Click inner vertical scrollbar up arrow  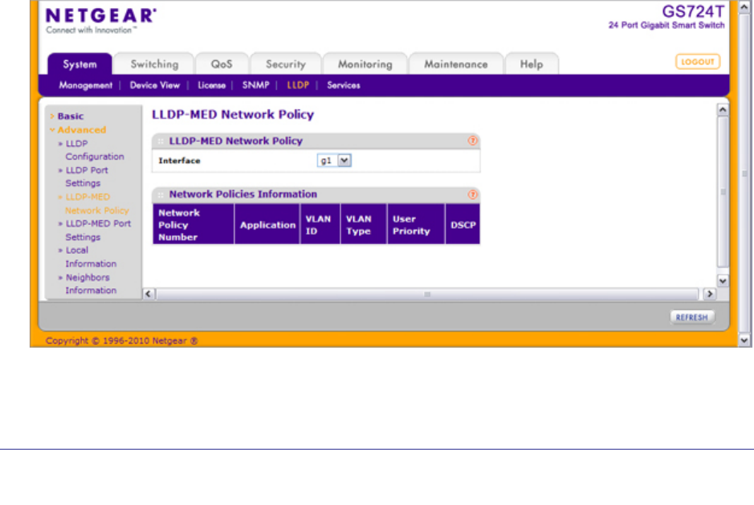[x=723, y=110]
